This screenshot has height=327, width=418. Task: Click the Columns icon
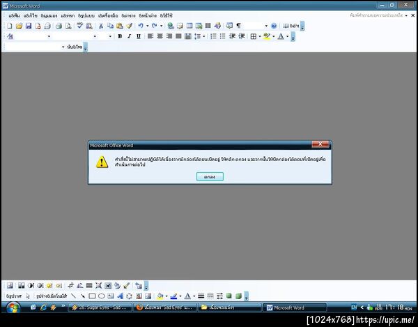[208, 26]
